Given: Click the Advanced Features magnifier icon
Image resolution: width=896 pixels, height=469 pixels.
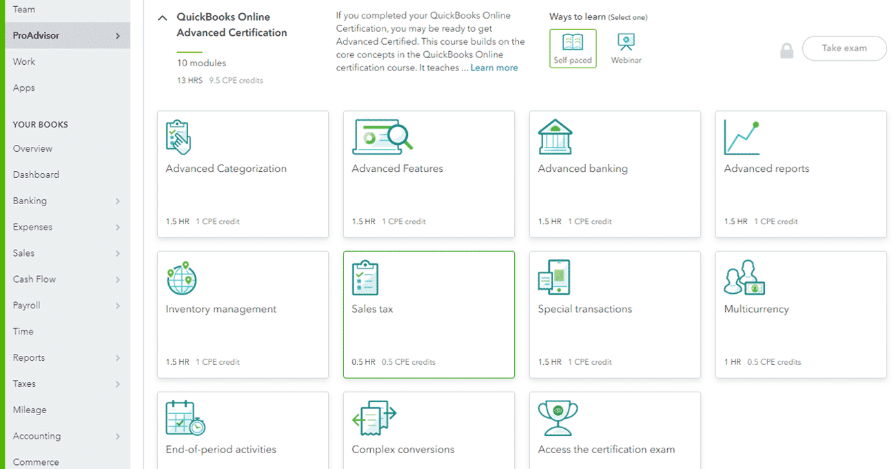Looking at the screenshot, I should click(x=382, y=137).
